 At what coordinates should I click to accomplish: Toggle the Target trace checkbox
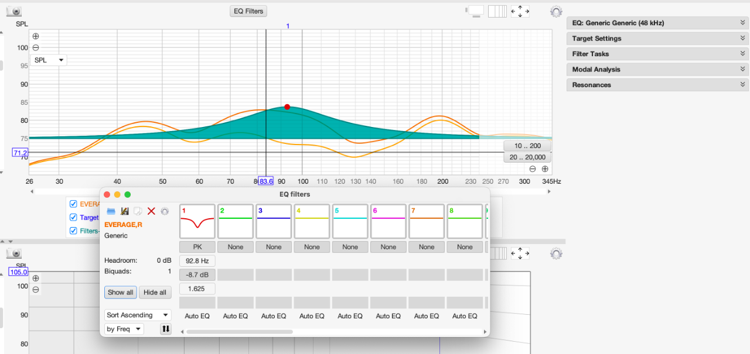click(73, 217)
